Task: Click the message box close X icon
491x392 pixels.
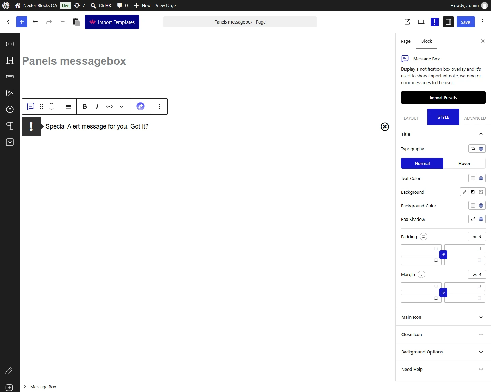Action: [385, 127]
